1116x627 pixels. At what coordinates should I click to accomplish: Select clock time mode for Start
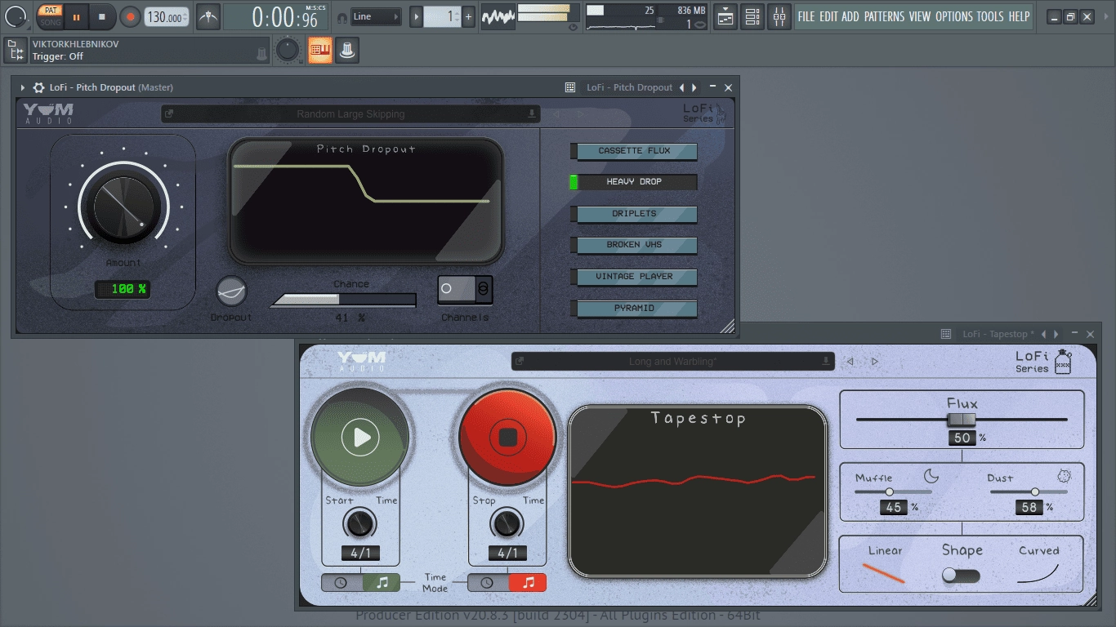point(341,583)
